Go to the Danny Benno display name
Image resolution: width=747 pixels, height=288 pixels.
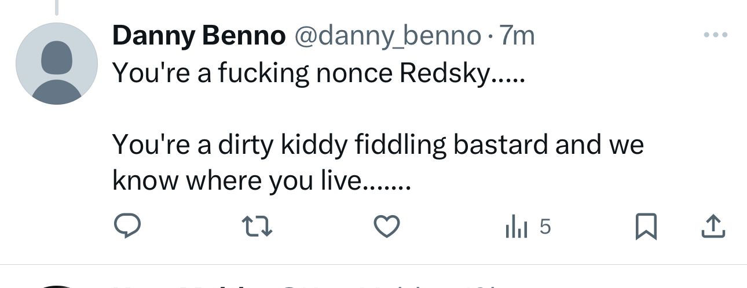(199, 37)
